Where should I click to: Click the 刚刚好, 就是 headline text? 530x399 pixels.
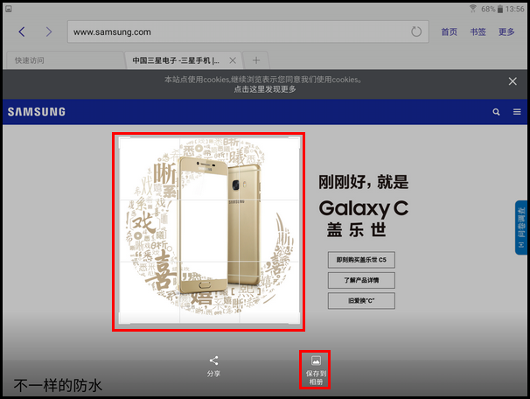tap(363, 182)
